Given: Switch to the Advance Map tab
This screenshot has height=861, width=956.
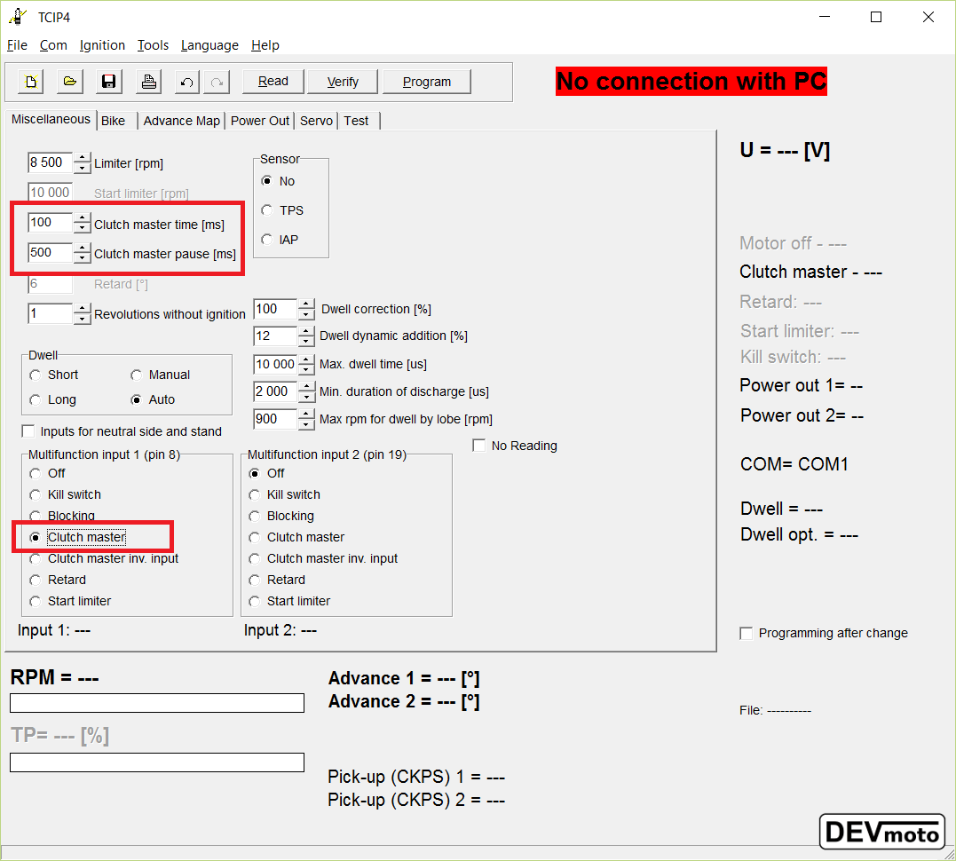Looking at the screenshot, I should (x=181, y=121).
